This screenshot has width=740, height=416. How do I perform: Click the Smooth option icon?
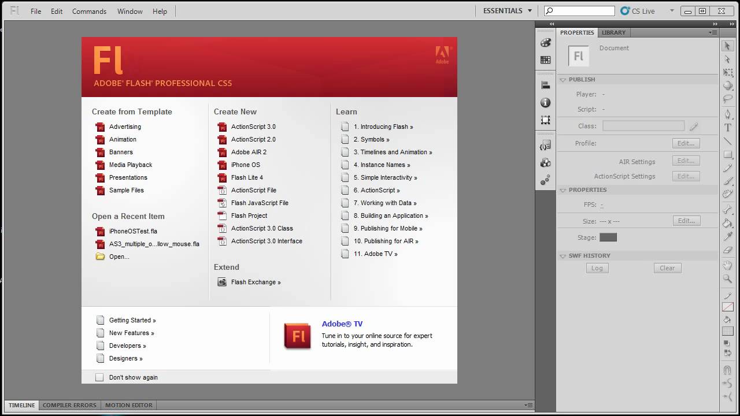pyautogui.click(x=728, y=383)
